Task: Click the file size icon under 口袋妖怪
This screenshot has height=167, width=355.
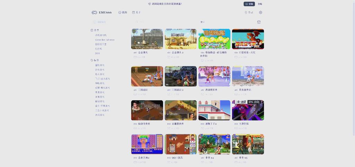Action: coord(236,57)
